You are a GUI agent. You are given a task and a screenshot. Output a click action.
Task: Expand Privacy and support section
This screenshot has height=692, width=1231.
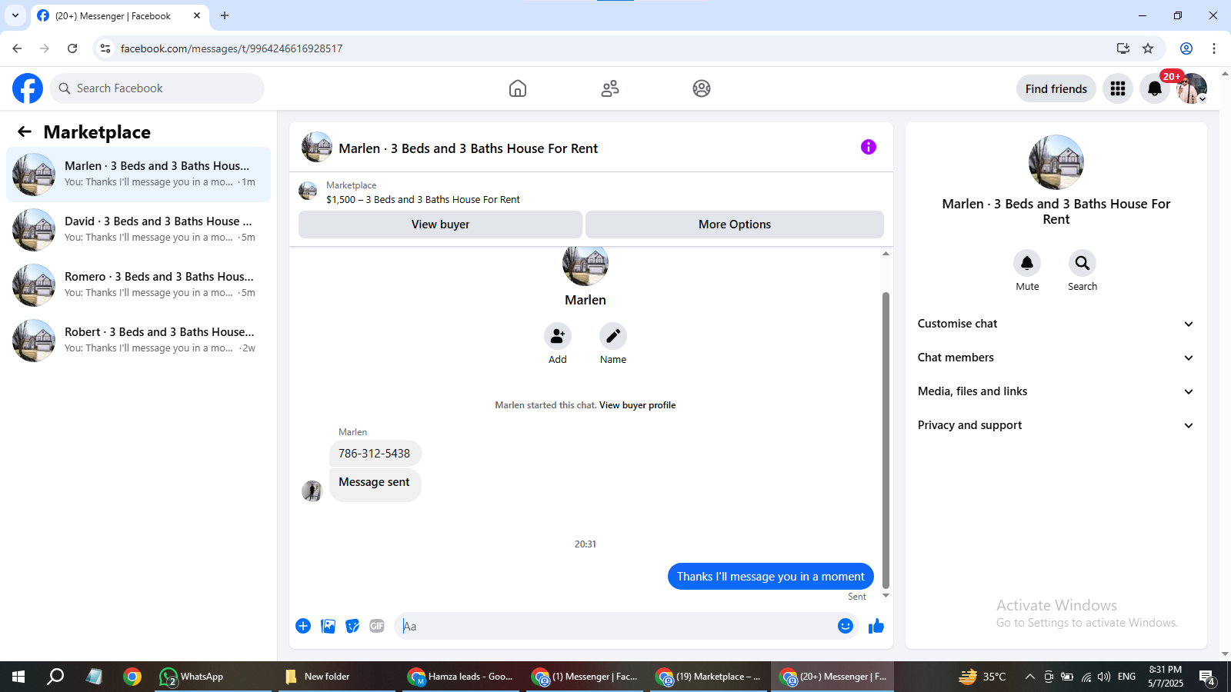tap(1056, 425)
